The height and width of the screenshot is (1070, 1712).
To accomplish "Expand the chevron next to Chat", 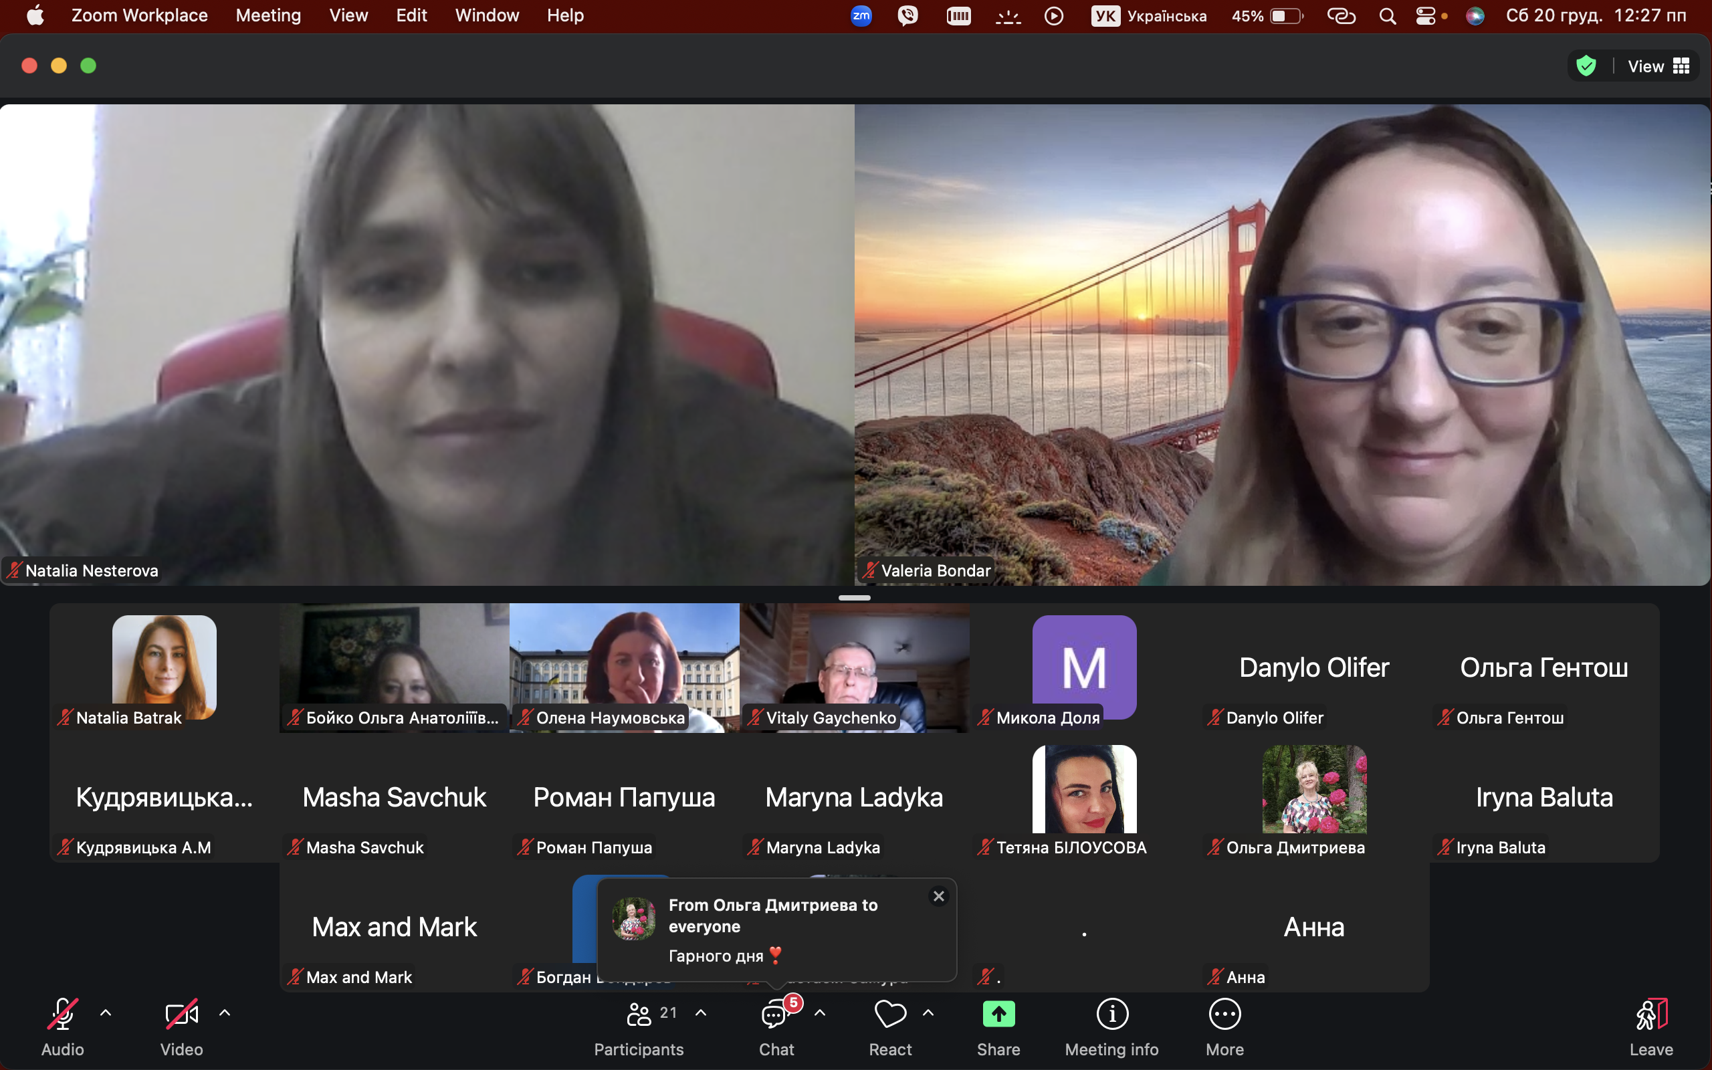I will click(820, 1012).
